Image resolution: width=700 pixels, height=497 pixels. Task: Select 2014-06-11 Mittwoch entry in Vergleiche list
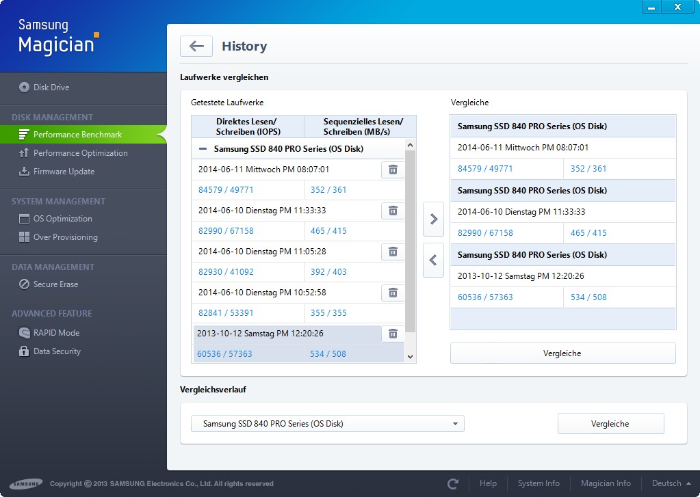point(562,147)
